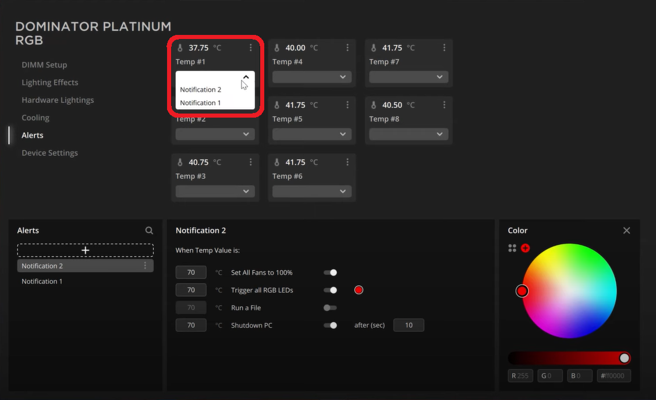Expand the Temp #4 notification dropdown
Viewport: 656px width, 400px height.
click(311, 77)
